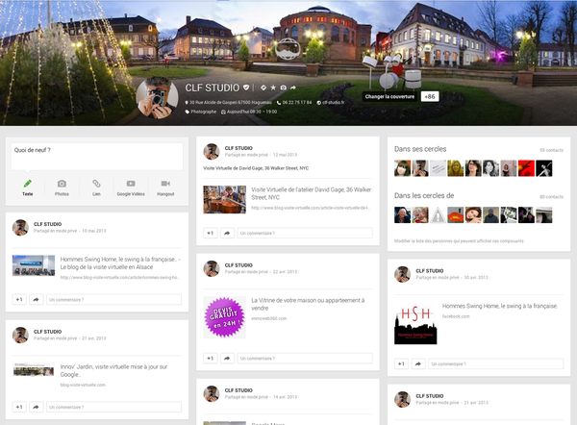This screenshot has height=425, width=577.
Task: Share the 30 avr. 2013 facebook.com post
Action: pyautogui.click(x=418, y=363)
